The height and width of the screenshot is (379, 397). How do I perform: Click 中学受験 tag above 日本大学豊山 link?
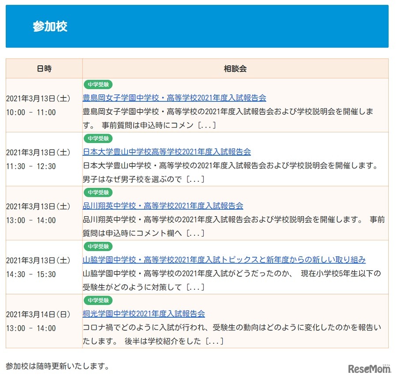98,139
